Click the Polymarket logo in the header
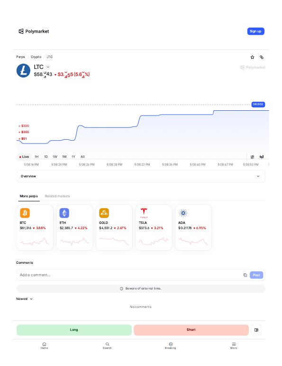 (x=34, y=31)
